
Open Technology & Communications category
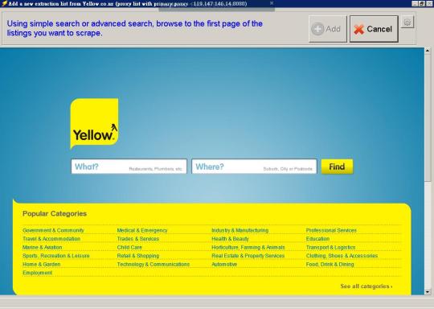[154, 265]
